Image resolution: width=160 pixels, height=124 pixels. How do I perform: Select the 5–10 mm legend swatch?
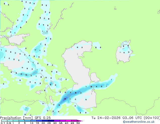point(28,121)
